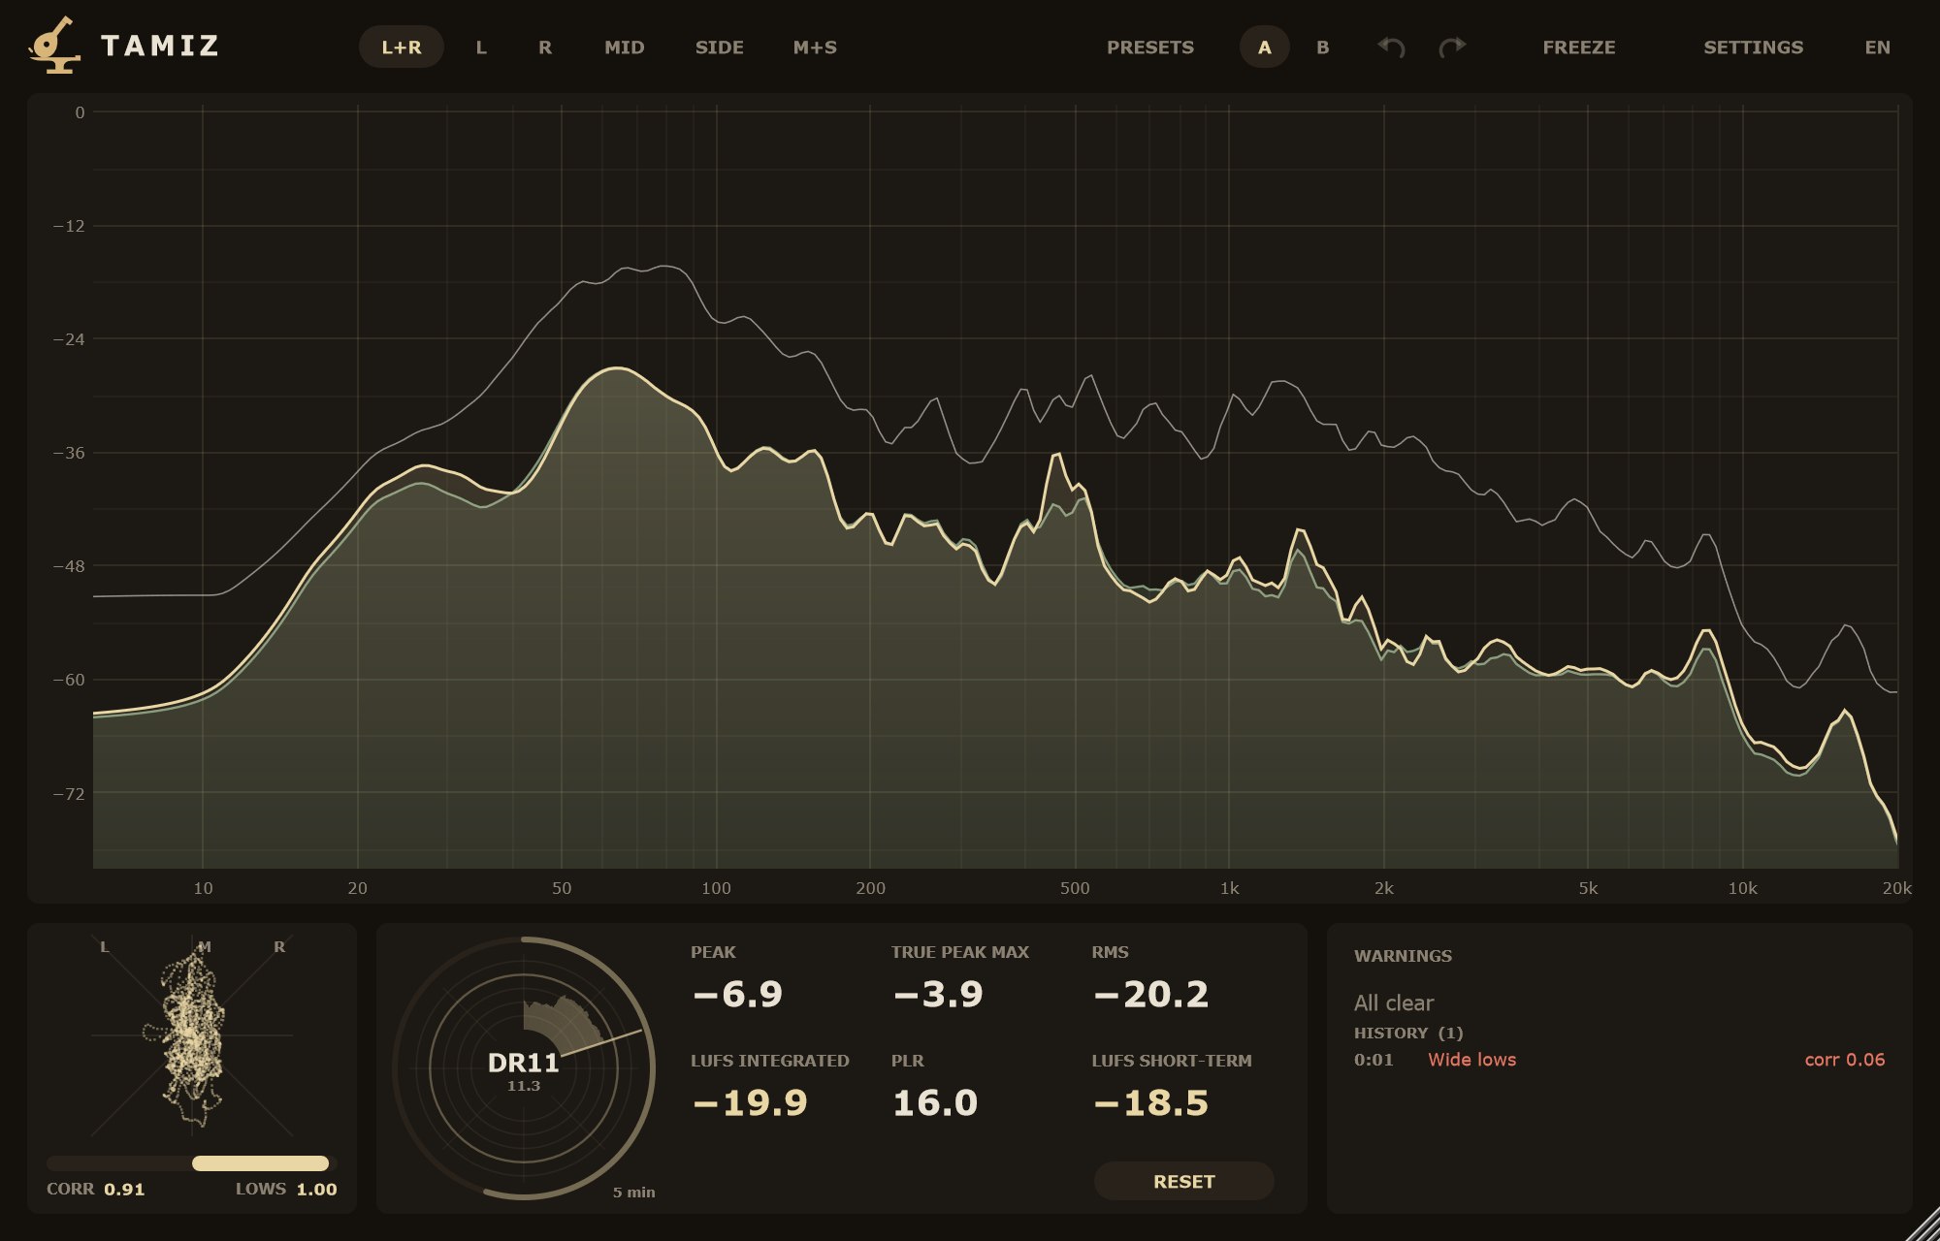This screenshot has width=1940, height=1241.
Task: Select the Wide lows history entry
Action: tap(1471, 1060)
